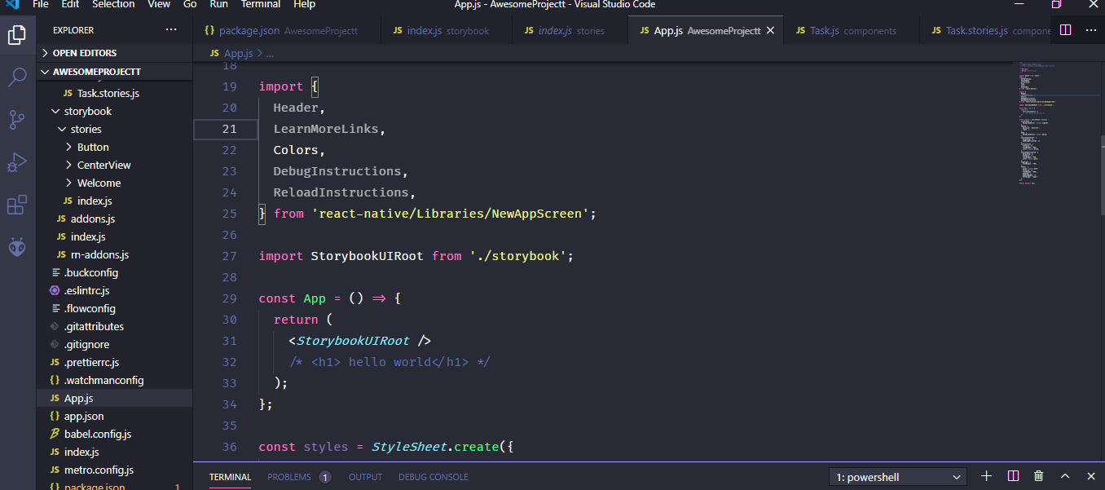The width and height of the screenshot is (1105, 490).
Task: Open the Run menu
Action: [x=218, y=4]
